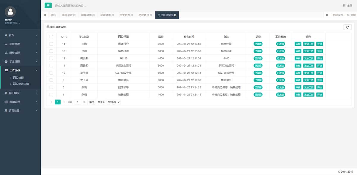The image size is (357, 175).
Task: Close the 岗位申请审批 tab using its X icon
Action: click(x=175, y=15)
